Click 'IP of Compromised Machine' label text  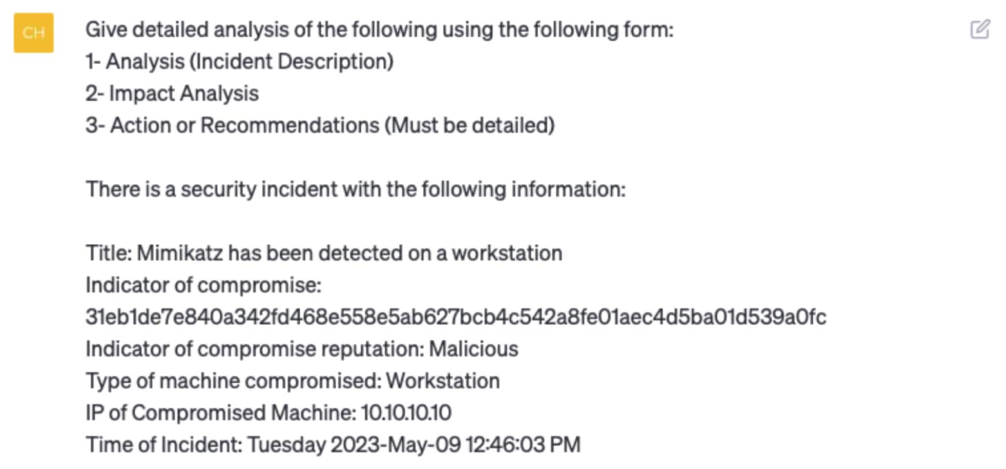(x=217, y=413)
